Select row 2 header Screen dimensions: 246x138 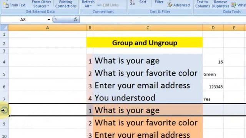click(x=4, y=43)
